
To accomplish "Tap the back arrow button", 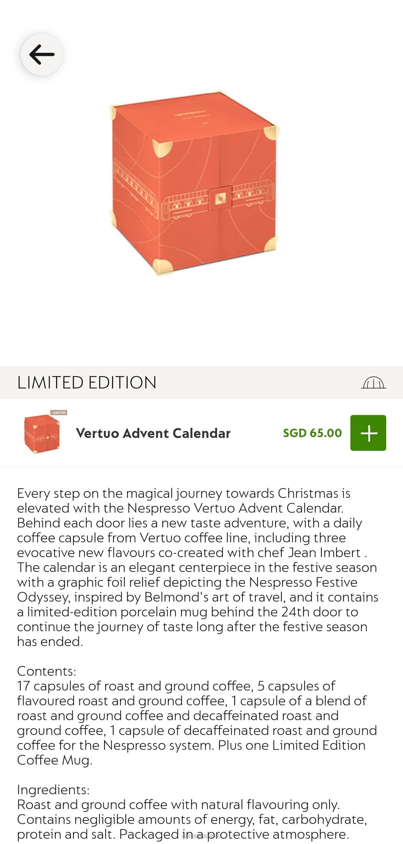I will click(42, 54).
